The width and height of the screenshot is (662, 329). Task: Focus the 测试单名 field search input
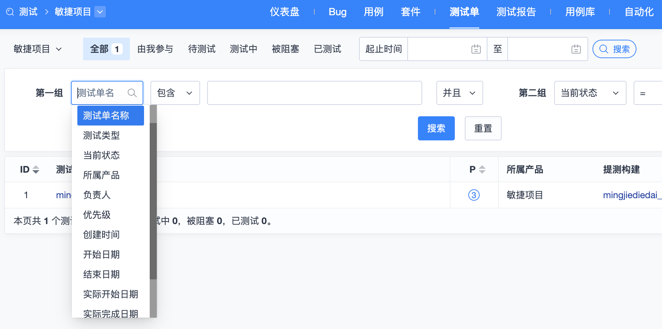(107, 93)
